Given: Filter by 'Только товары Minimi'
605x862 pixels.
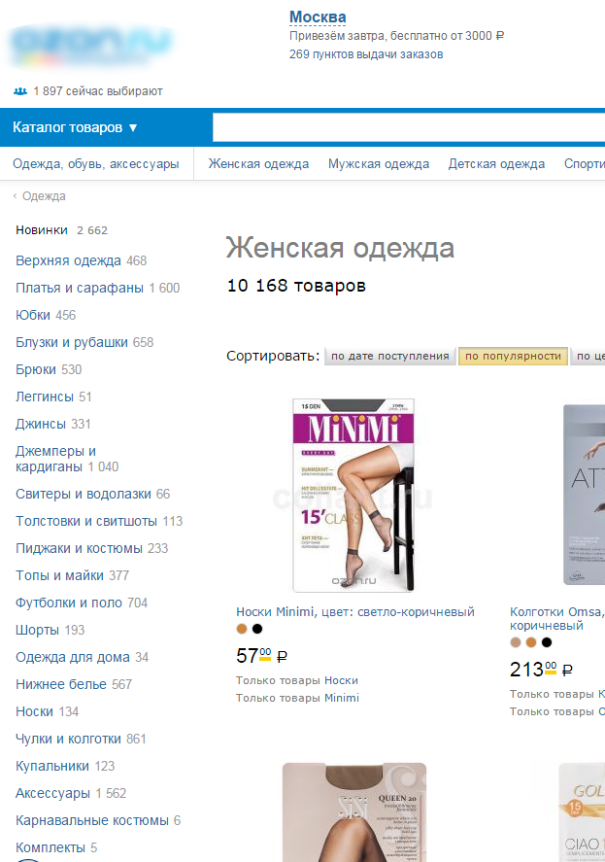Looking at the screenshot, I should click(297, 698).
